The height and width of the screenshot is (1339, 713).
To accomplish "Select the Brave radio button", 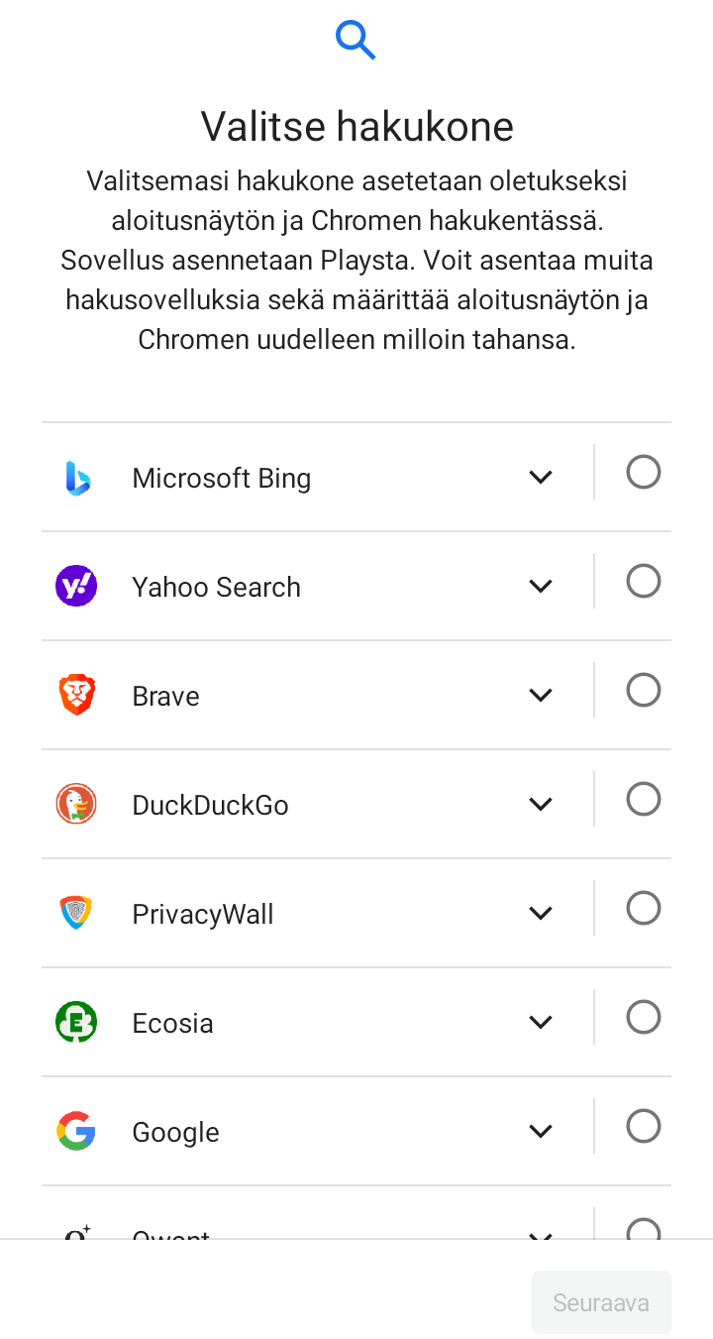I will (644, 690).
